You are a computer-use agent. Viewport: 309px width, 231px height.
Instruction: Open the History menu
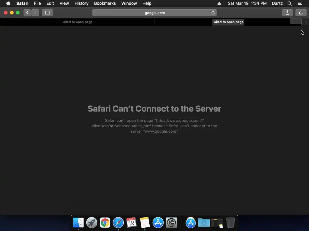pos(81,3)
